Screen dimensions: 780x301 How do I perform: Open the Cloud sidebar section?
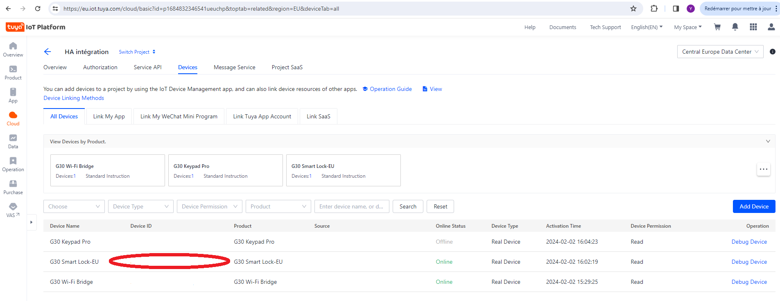13,118
